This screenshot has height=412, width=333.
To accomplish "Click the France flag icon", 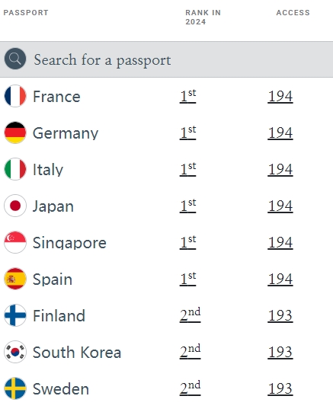I will click(15, 96).
